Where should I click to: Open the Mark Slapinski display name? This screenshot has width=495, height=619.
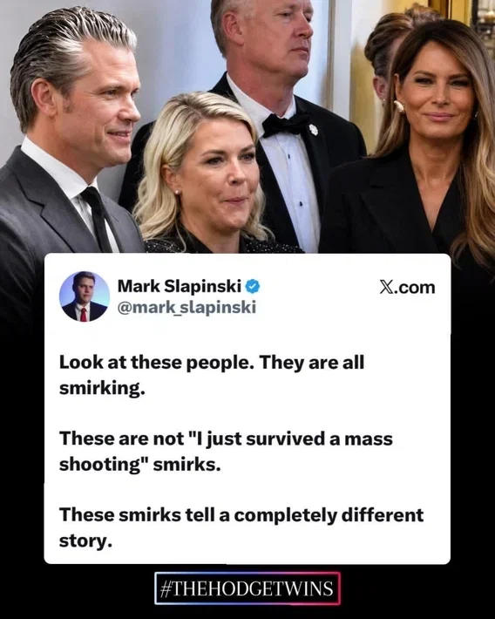coord(180,286)
